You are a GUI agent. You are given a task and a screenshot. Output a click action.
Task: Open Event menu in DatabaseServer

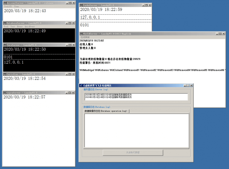(x=20, y=27)
